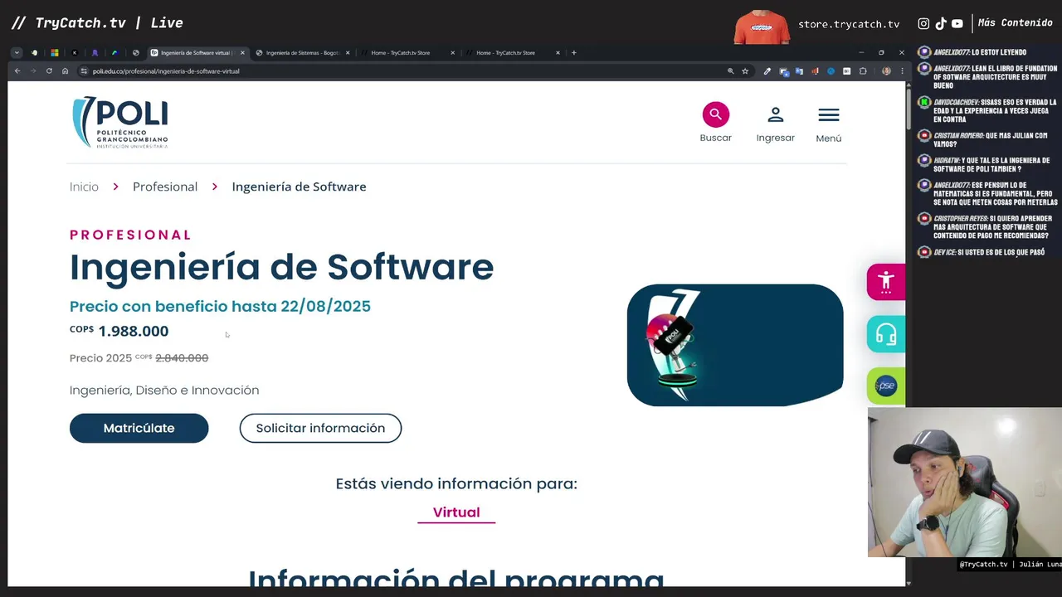Close the Ingeniería de Sistemas tab
The height and width of the screenshot is (597, 1062).
[348, 53]
